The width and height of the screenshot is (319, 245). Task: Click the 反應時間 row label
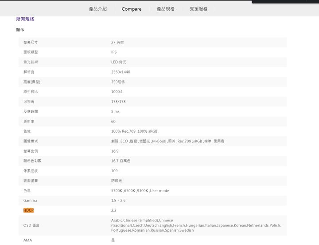[x=31, y=111]
